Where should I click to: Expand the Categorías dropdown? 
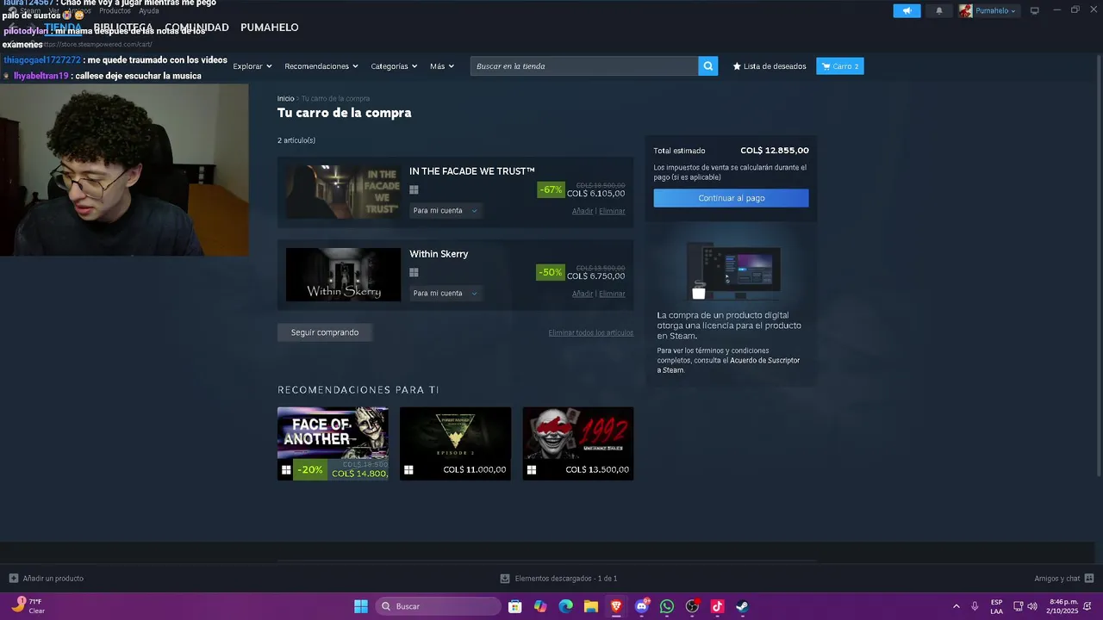point(394,66)
